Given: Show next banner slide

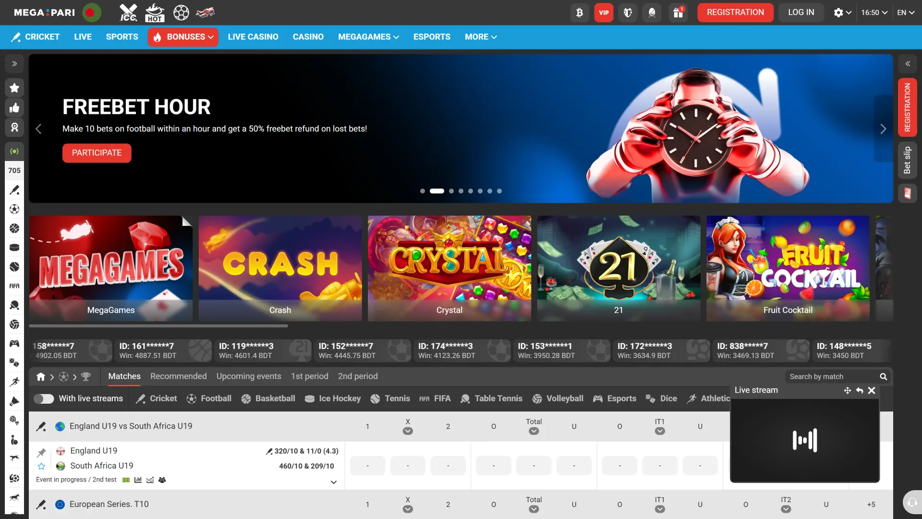Looking at the screenshot, I should click(x=883, y=129).
